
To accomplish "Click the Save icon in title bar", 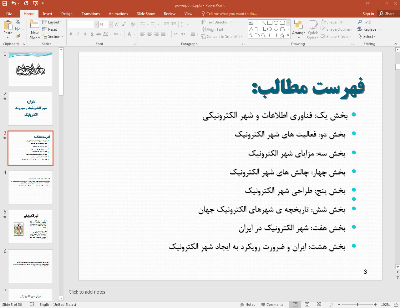I will point(5,3).
